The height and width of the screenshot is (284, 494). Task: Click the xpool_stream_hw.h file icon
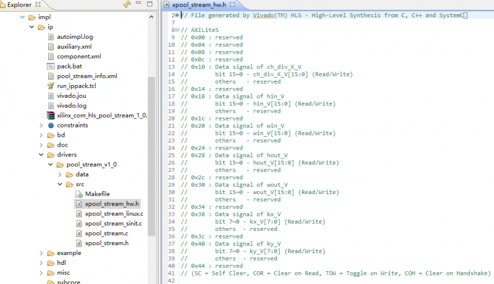[x=79, y=204]
